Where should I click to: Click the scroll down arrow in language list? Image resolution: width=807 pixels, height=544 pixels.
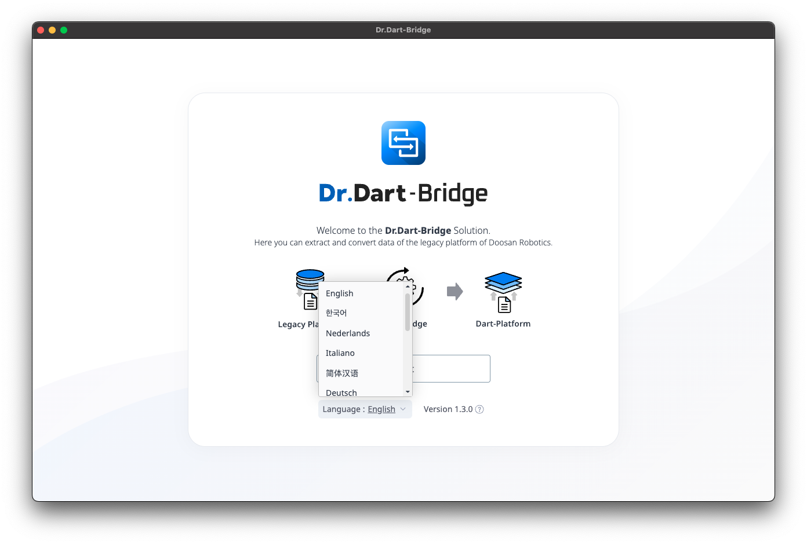click(x=408, y=392)
